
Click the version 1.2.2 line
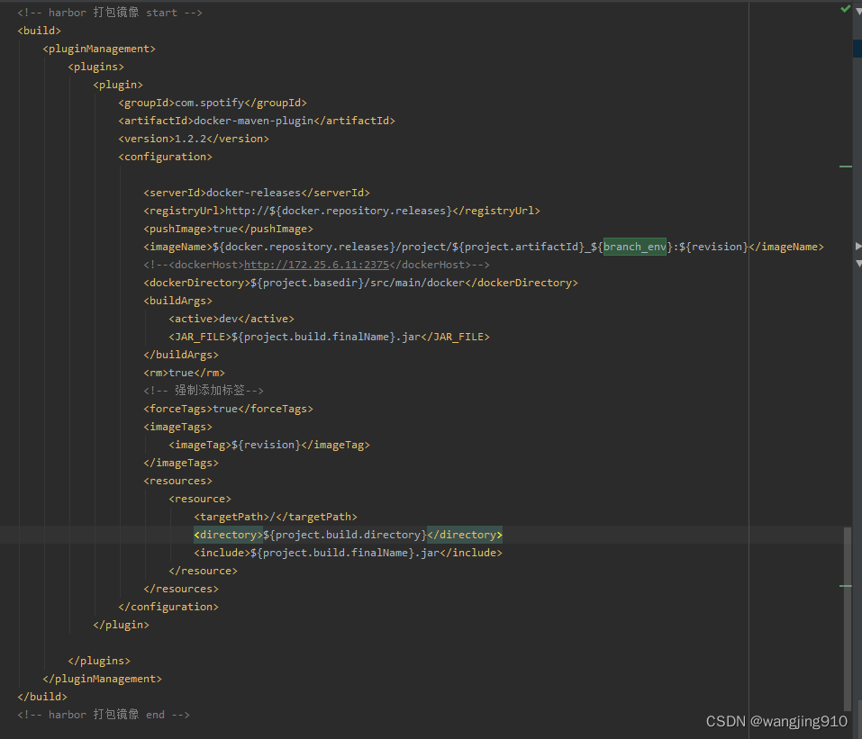click(x=193, y=139)
